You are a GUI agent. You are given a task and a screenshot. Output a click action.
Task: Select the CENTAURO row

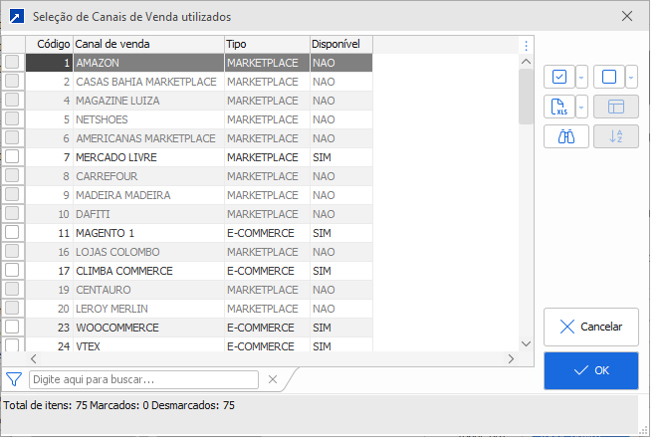pos(199,290)
